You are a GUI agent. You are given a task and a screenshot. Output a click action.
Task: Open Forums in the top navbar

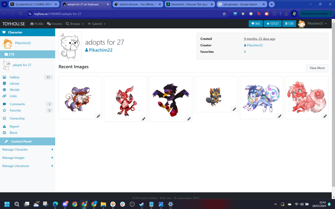pyautogui.click(x=54, y=24)
